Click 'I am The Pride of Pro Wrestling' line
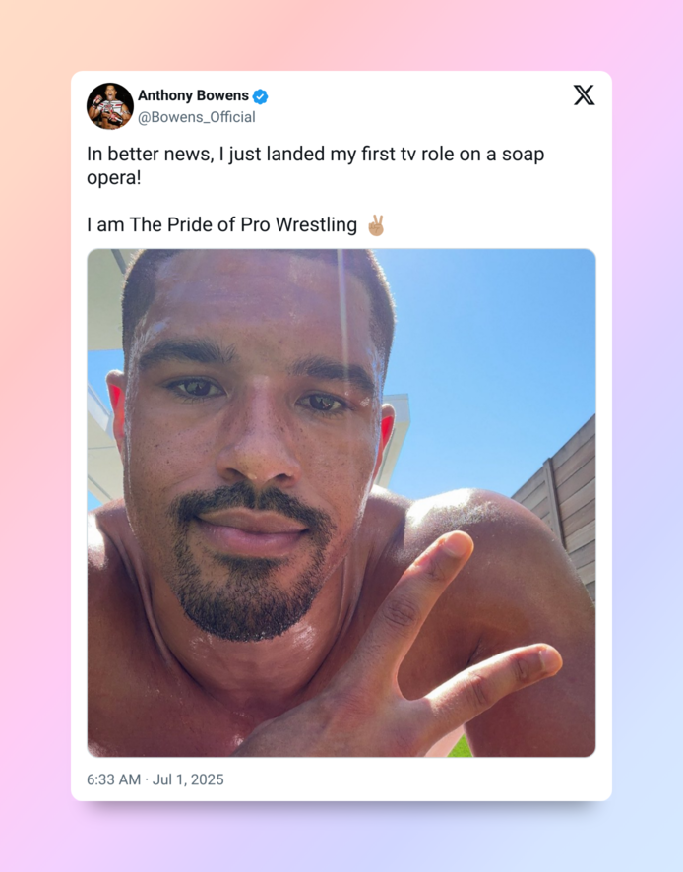The width and height of the screenshot is (683, 872). (221, 224)
